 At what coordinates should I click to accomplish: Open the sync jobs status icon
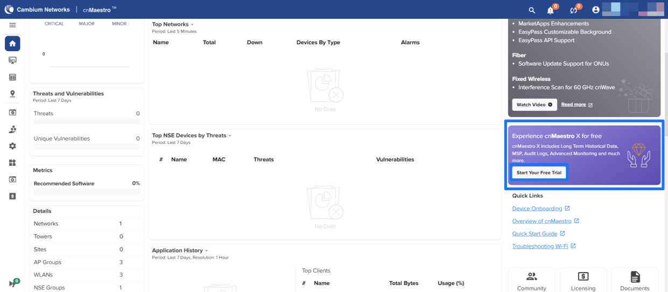click(x=574, y=10)
